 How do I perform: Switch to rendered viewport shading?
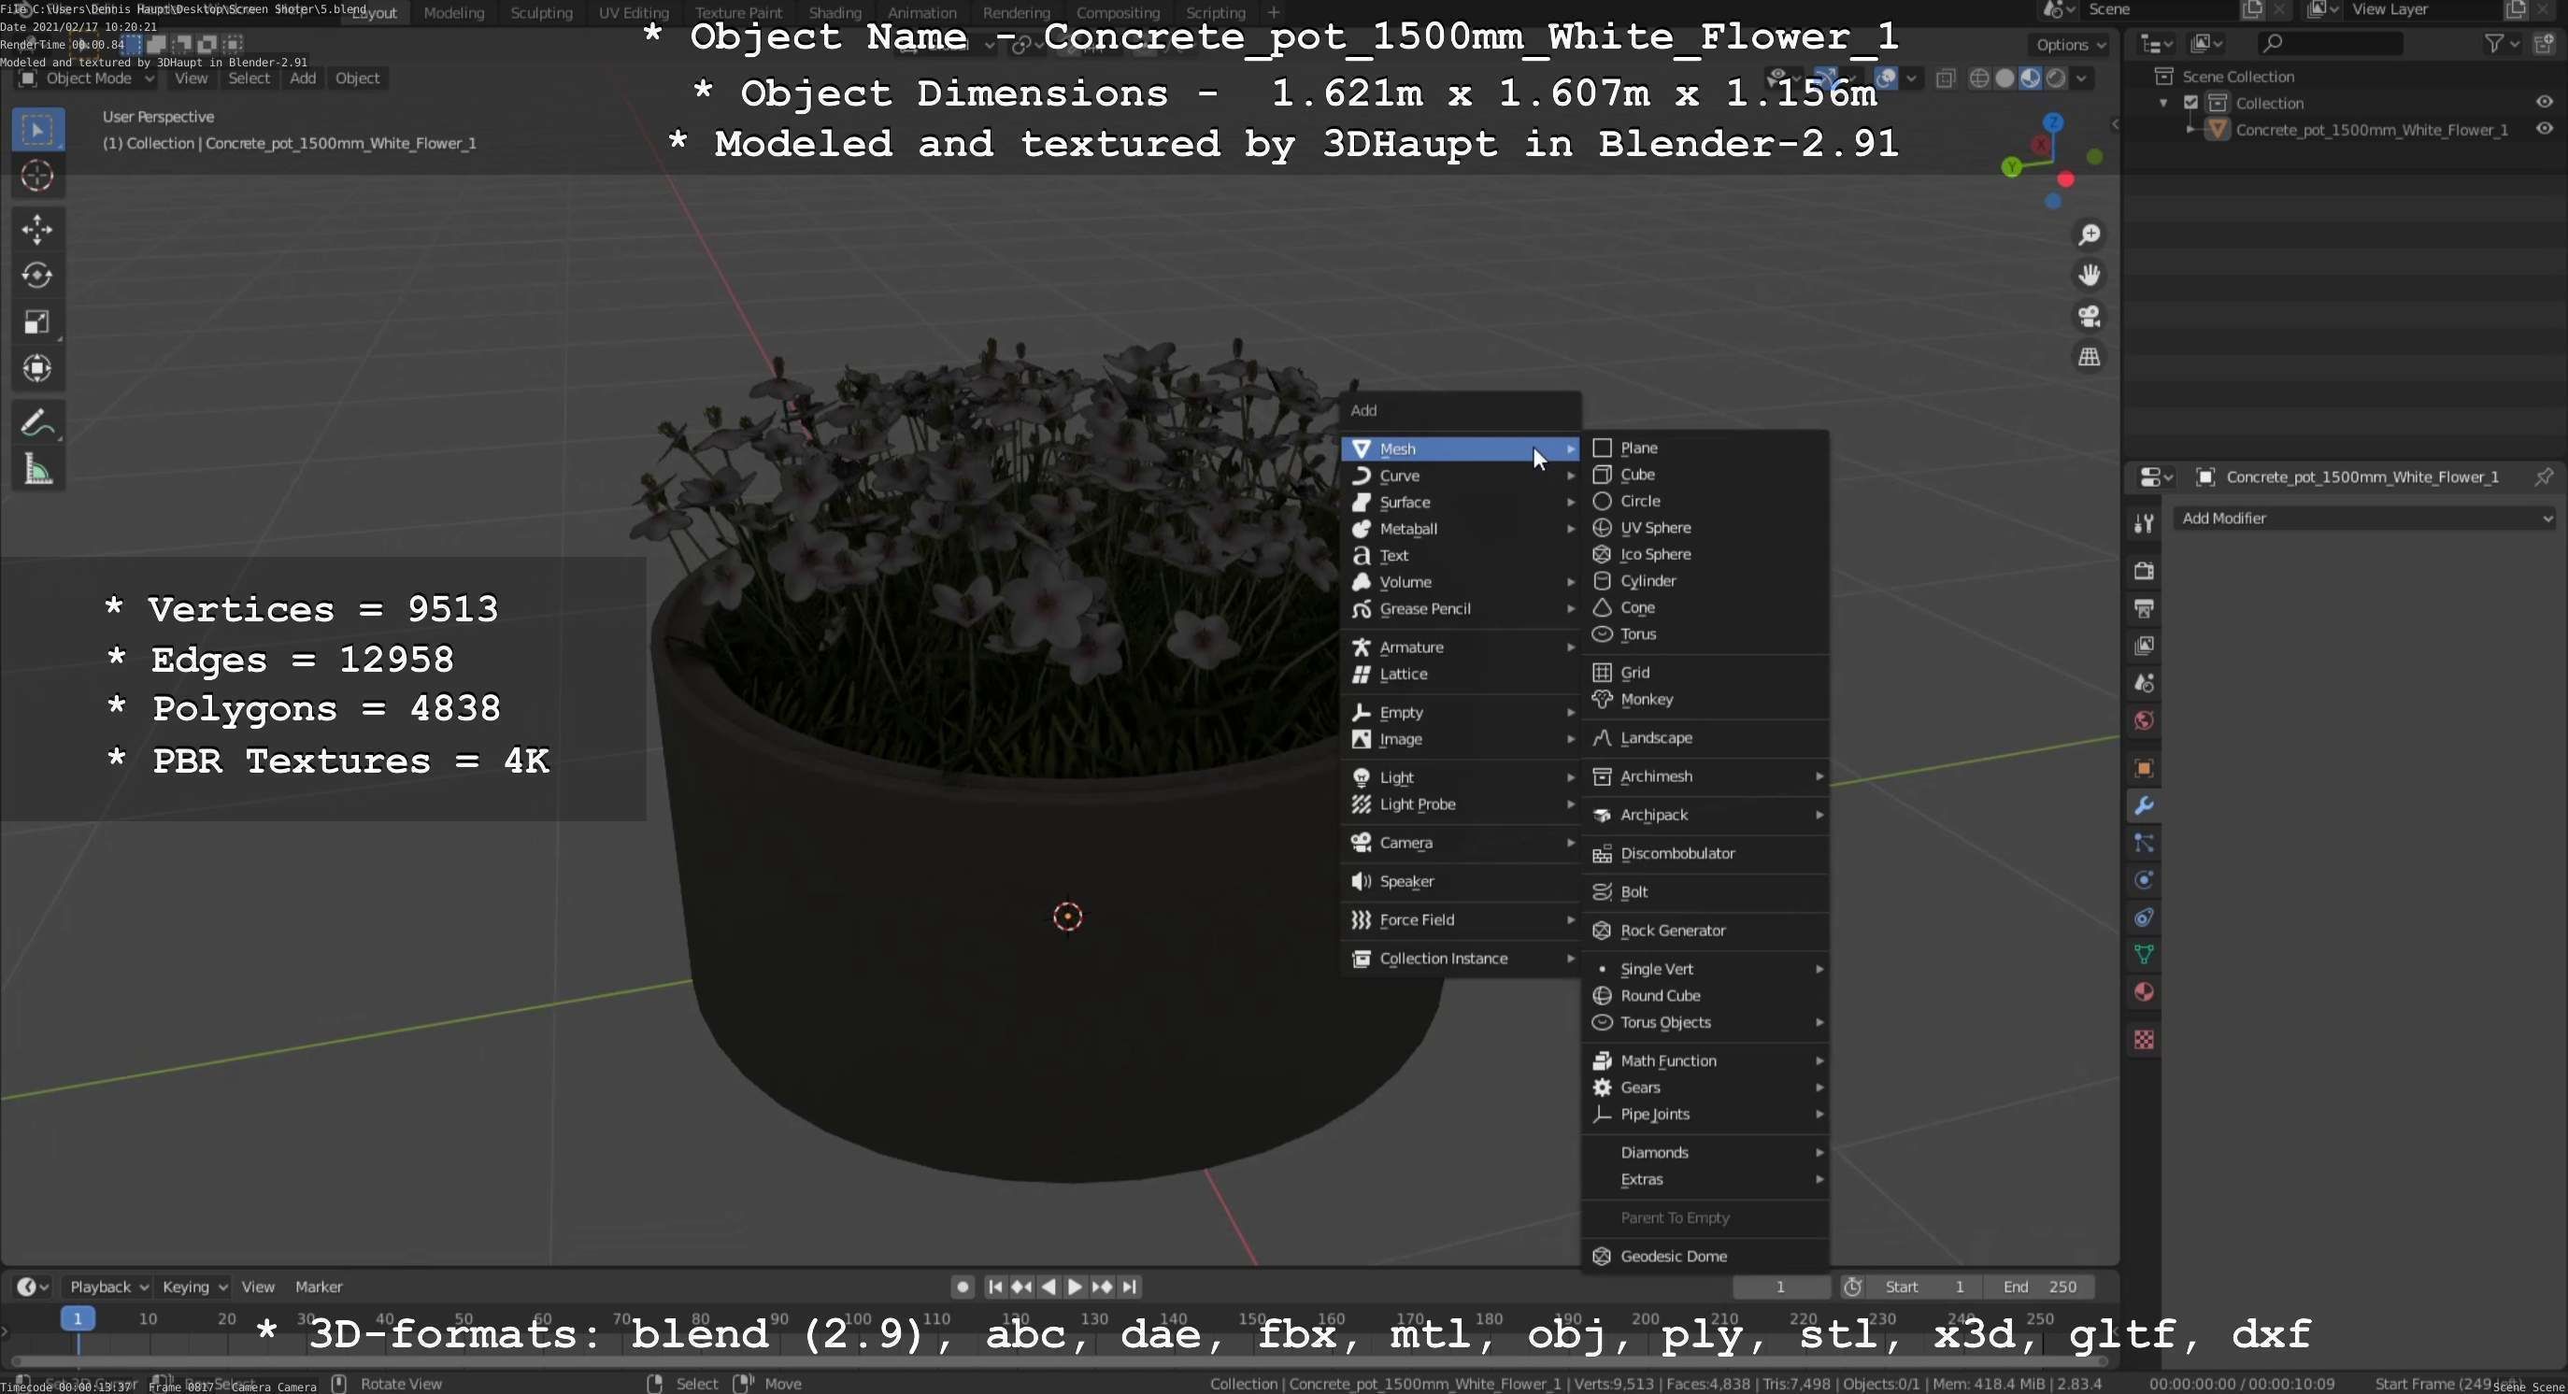click(2056, 78)
